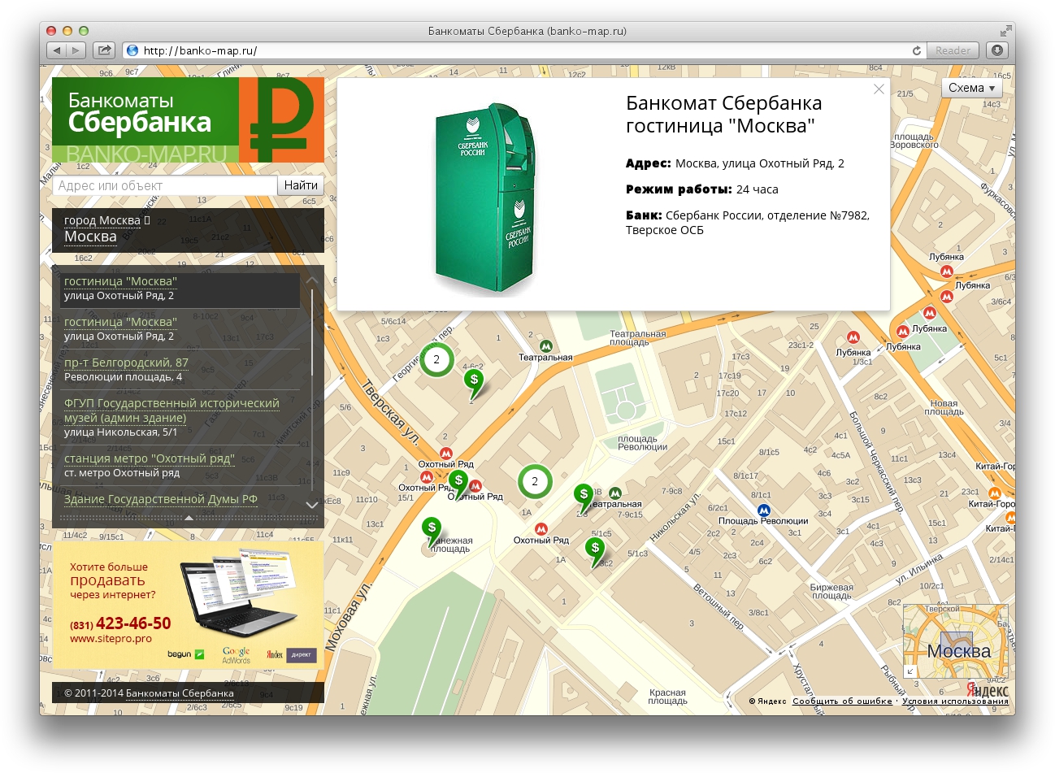Image resolution: width=1055 pixels, height=773 pixels.
Task: Click the green Театральная metro icon by Театральная площадь
Action: click(x=546, y=346)
